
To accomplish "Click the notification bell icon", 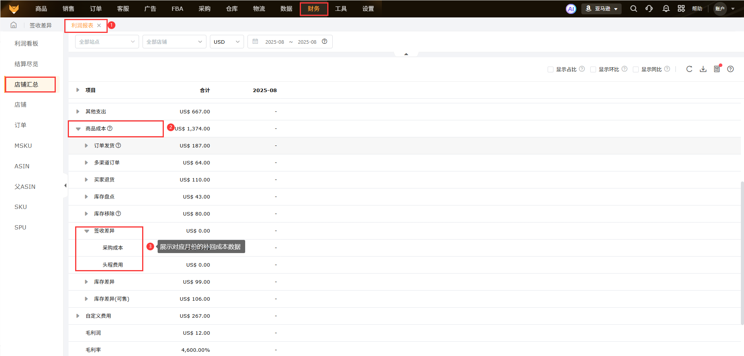I will [x=666, y=9].
